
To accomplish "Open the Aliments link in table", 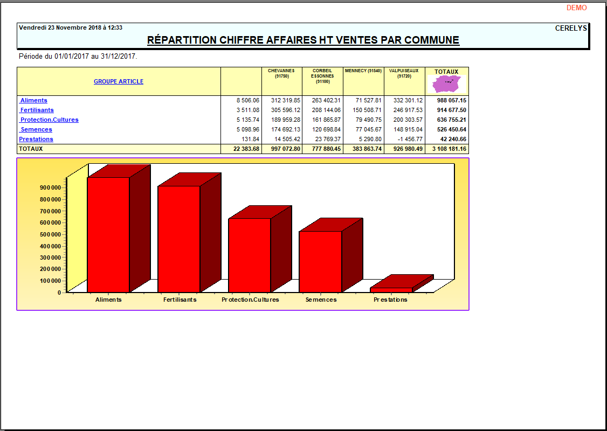I will [33, 100].
